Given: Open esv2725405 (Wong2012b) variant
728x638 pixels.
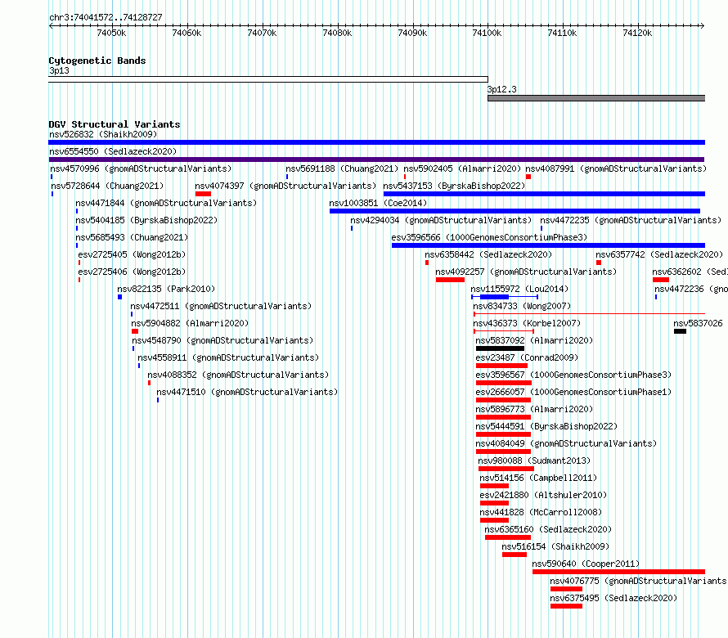Looking at the screenshot, I should 132,254.
